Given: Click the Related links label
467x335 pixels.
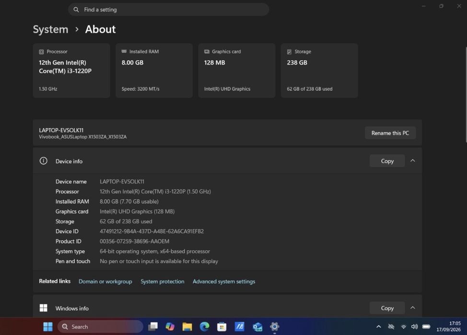Looking at the screenshot, I should click(x=55, y=281).
